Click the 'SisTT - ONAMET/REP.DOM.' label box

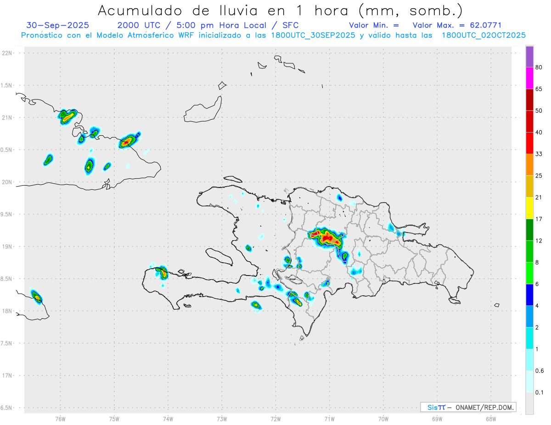point(468,407)
